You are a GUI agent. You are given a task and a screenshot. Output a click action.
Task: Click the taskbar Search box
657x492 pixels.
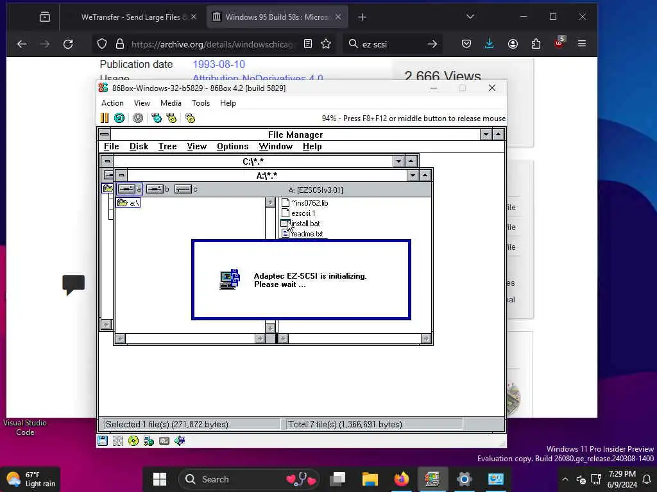(249, 479)
